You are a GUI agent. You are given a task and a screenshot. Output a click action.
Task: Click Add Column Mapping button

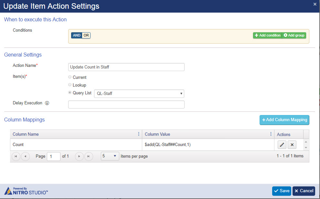coord(284,120)
